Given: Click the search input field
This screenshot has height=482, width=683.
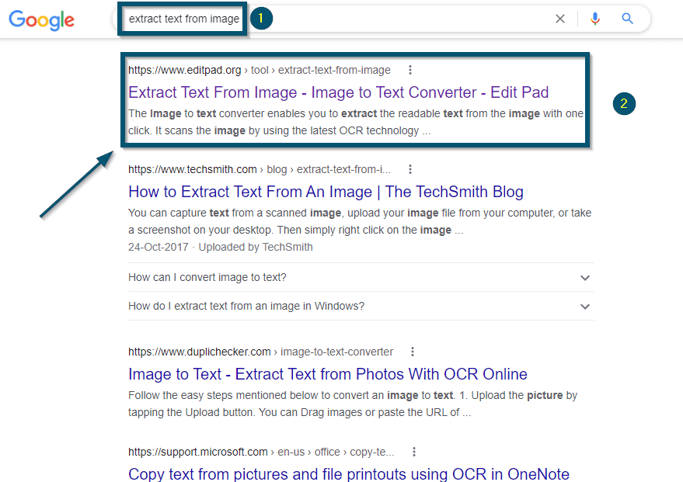Looking at the screenshot, I should (389, 19).
